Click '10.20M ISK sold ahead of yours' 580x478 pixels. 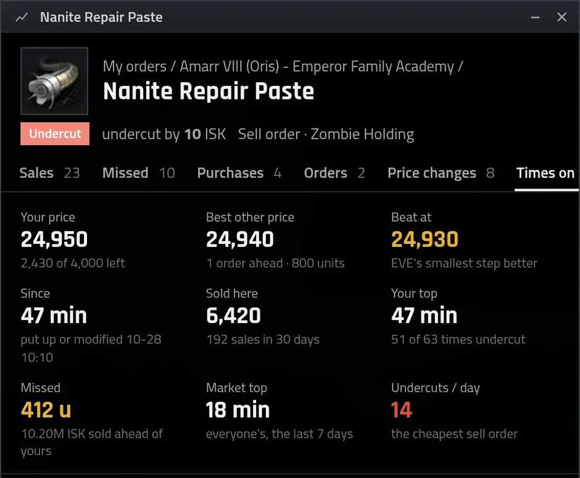point(92,442)
